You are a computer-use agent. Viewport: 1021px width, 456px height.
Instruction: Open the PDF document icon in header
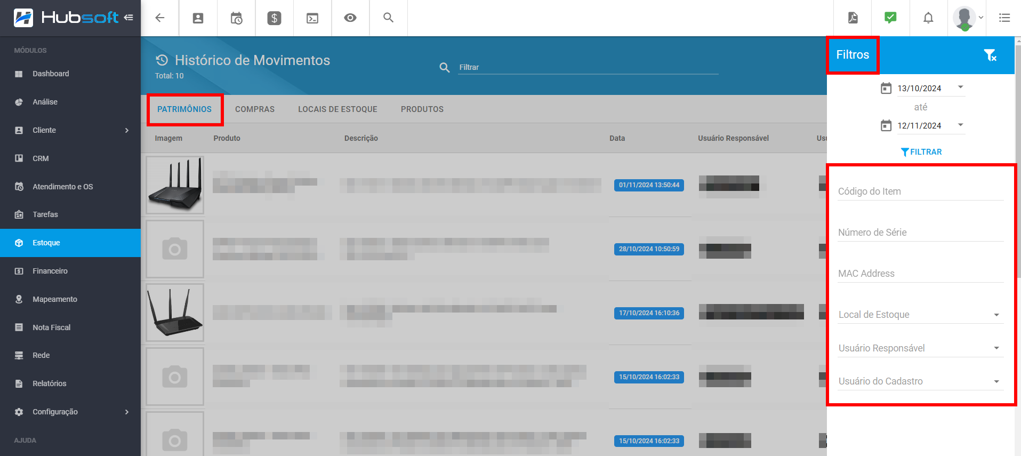pos(853,18)
